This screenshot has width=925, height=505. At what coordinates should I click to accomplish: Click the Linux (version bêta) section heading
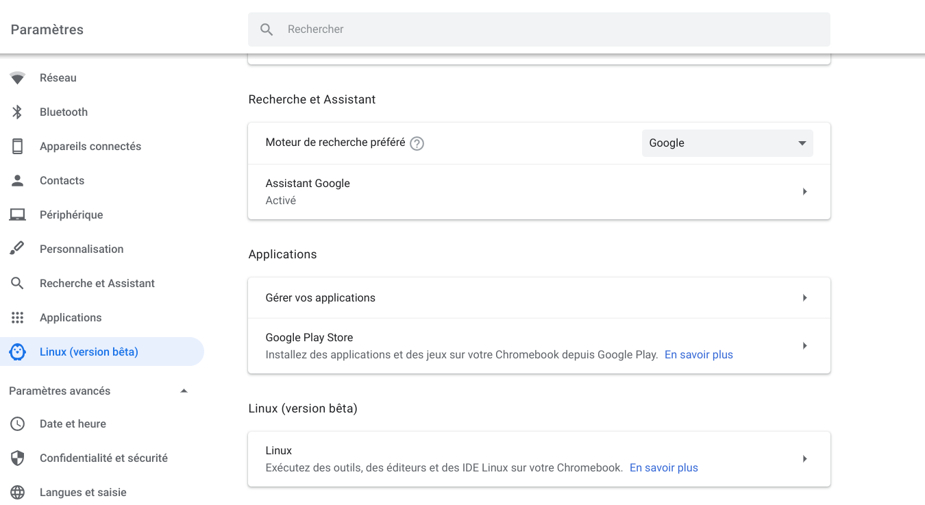coord(303,408)
